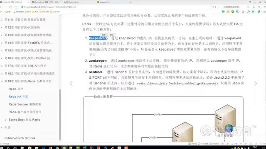
Task: Expand chapter 12 in sidebar
Action: point(1,28)
